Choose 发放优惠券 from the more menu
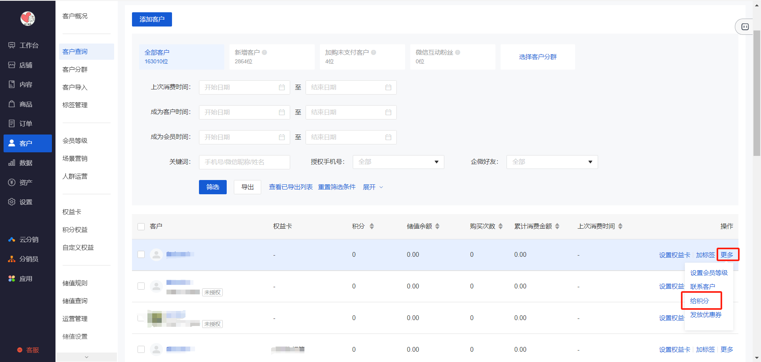761x362 pixels. [706, 315]
